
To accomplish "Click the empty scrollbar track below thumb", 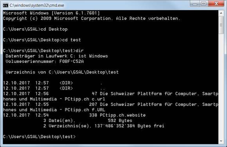I will point(221,86).
